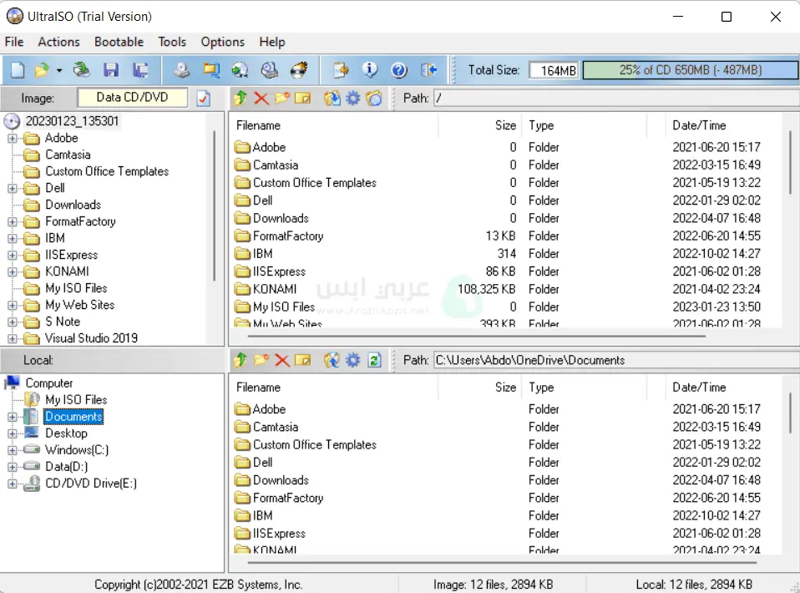Expand the Adobe folder in image tree

click(12, 139)
